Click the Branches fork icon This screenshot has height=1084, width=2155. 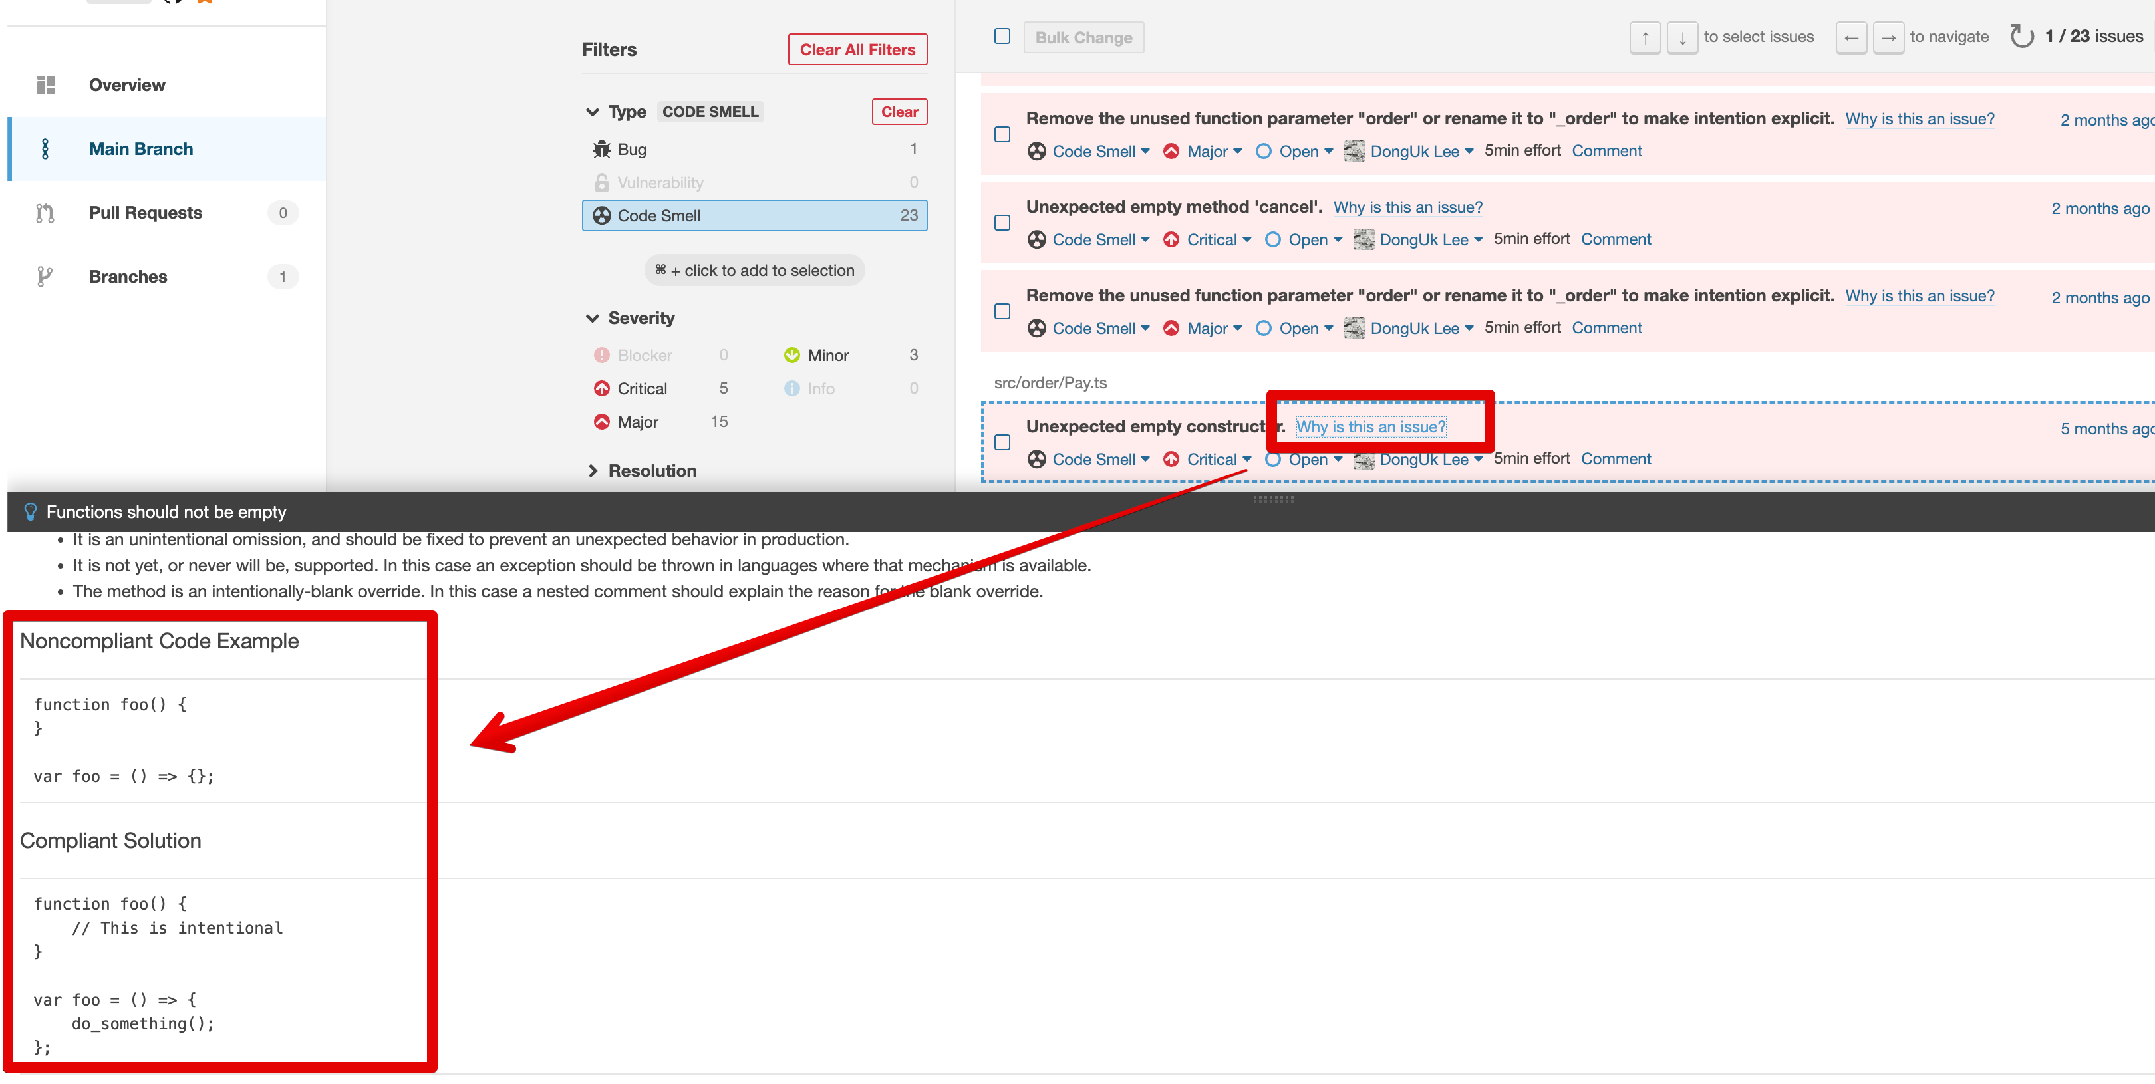click(45, 277)
